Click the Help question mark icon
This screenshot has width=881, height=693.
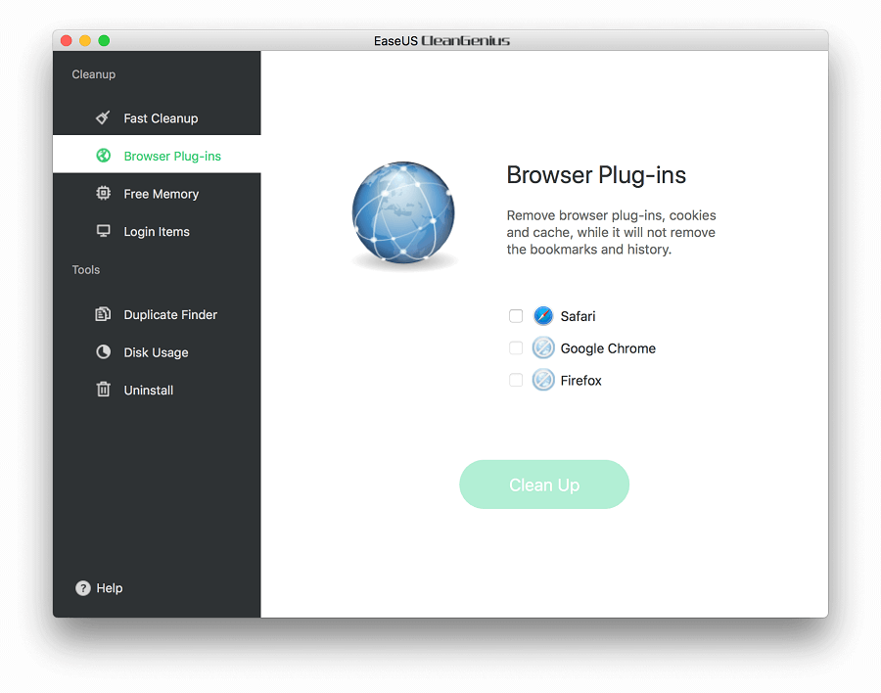82,588
